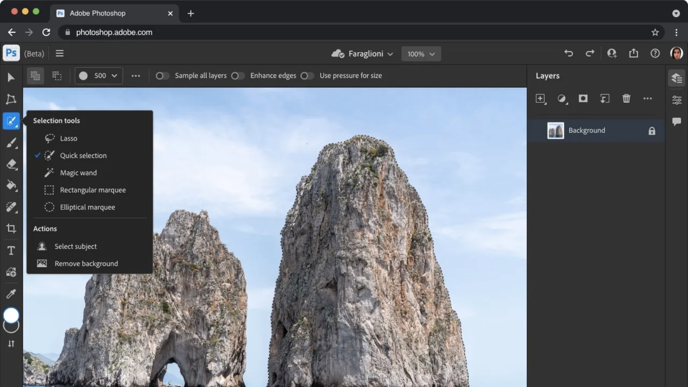Create a new layer in the Layers panel
Screen dimensions: 688x387
[x=541, y=98]
